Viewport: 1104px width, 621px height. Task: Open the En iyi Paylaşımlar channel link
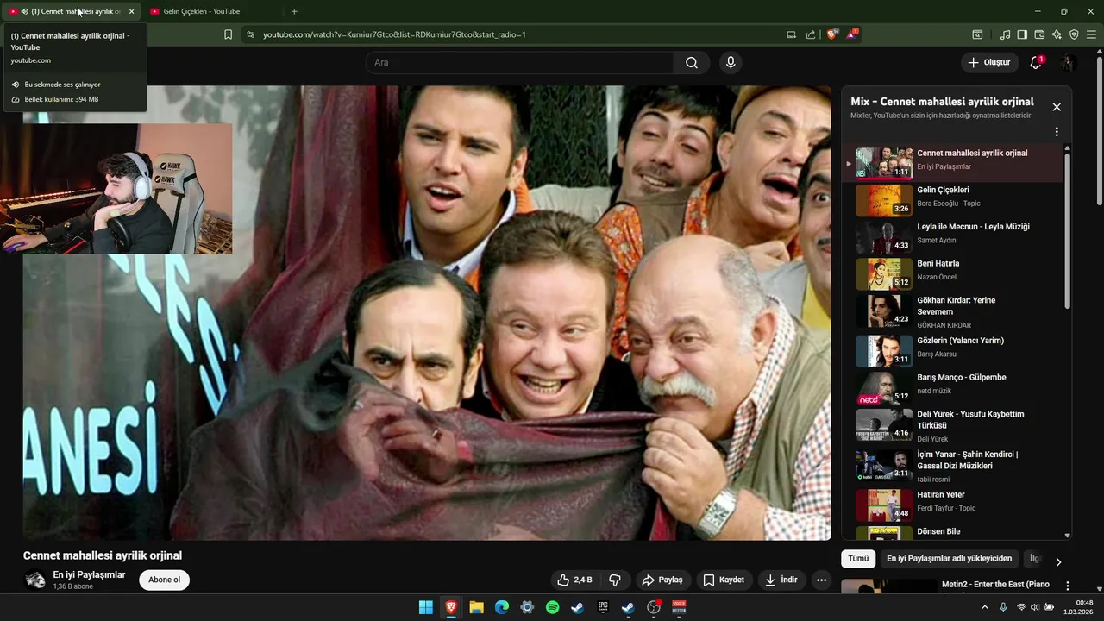click(x=89, y=574)
